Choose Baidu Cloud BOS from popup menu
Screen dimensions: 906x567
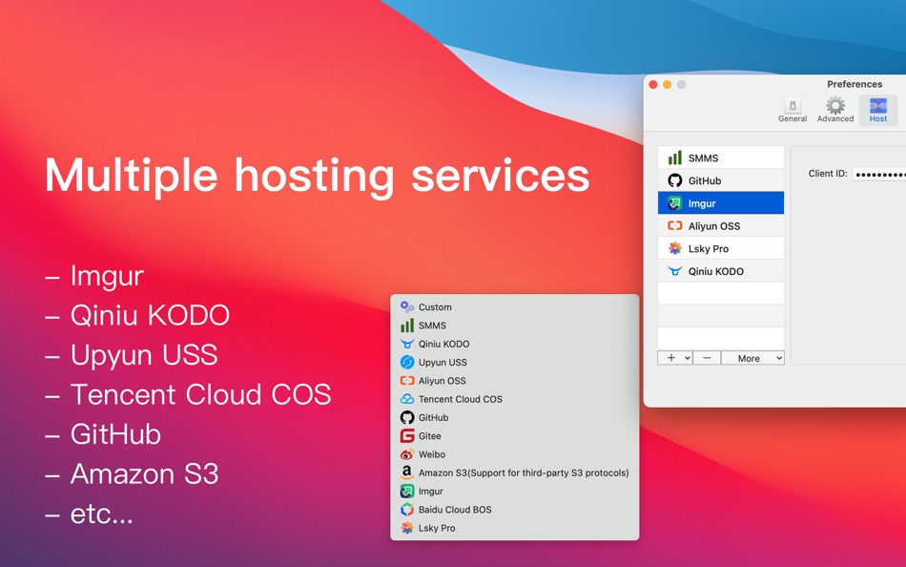[x=514, y=510]
